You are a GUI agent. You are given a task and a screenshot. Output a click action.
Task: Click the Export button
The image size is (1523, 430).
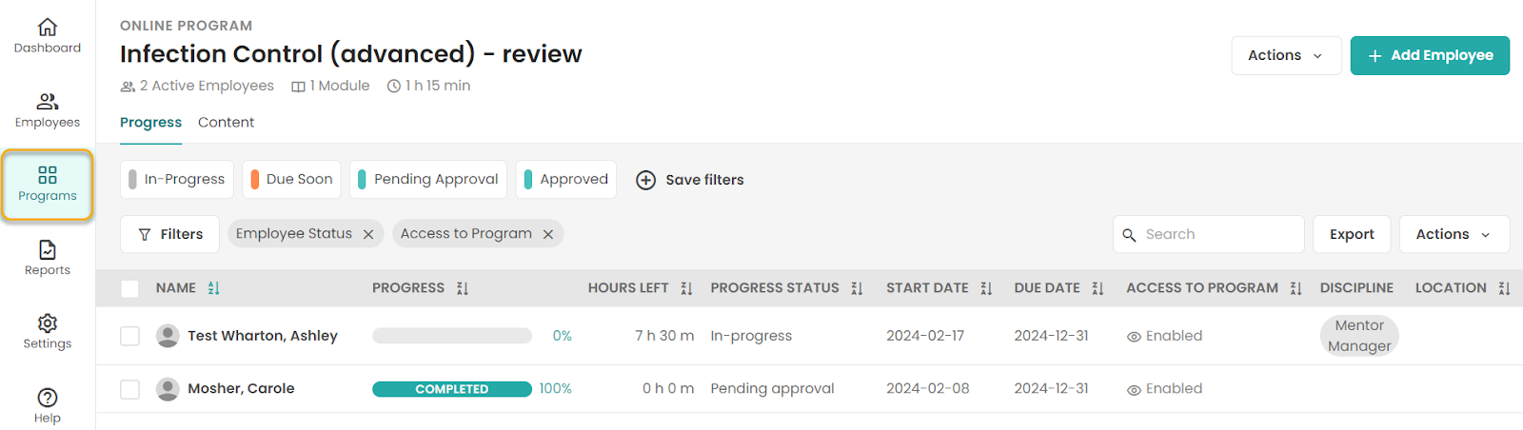coord(1352,234)
